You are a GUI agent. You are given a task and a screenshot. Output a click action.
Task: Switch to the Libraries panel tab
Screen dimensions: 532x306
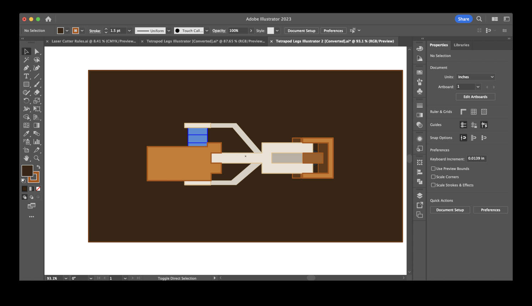click(461, 45)
